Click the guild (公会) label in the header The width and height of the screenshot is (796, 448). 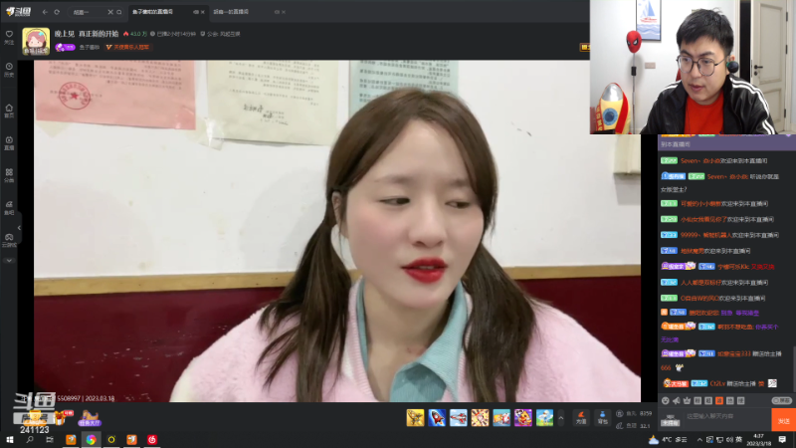coord(220,34)
